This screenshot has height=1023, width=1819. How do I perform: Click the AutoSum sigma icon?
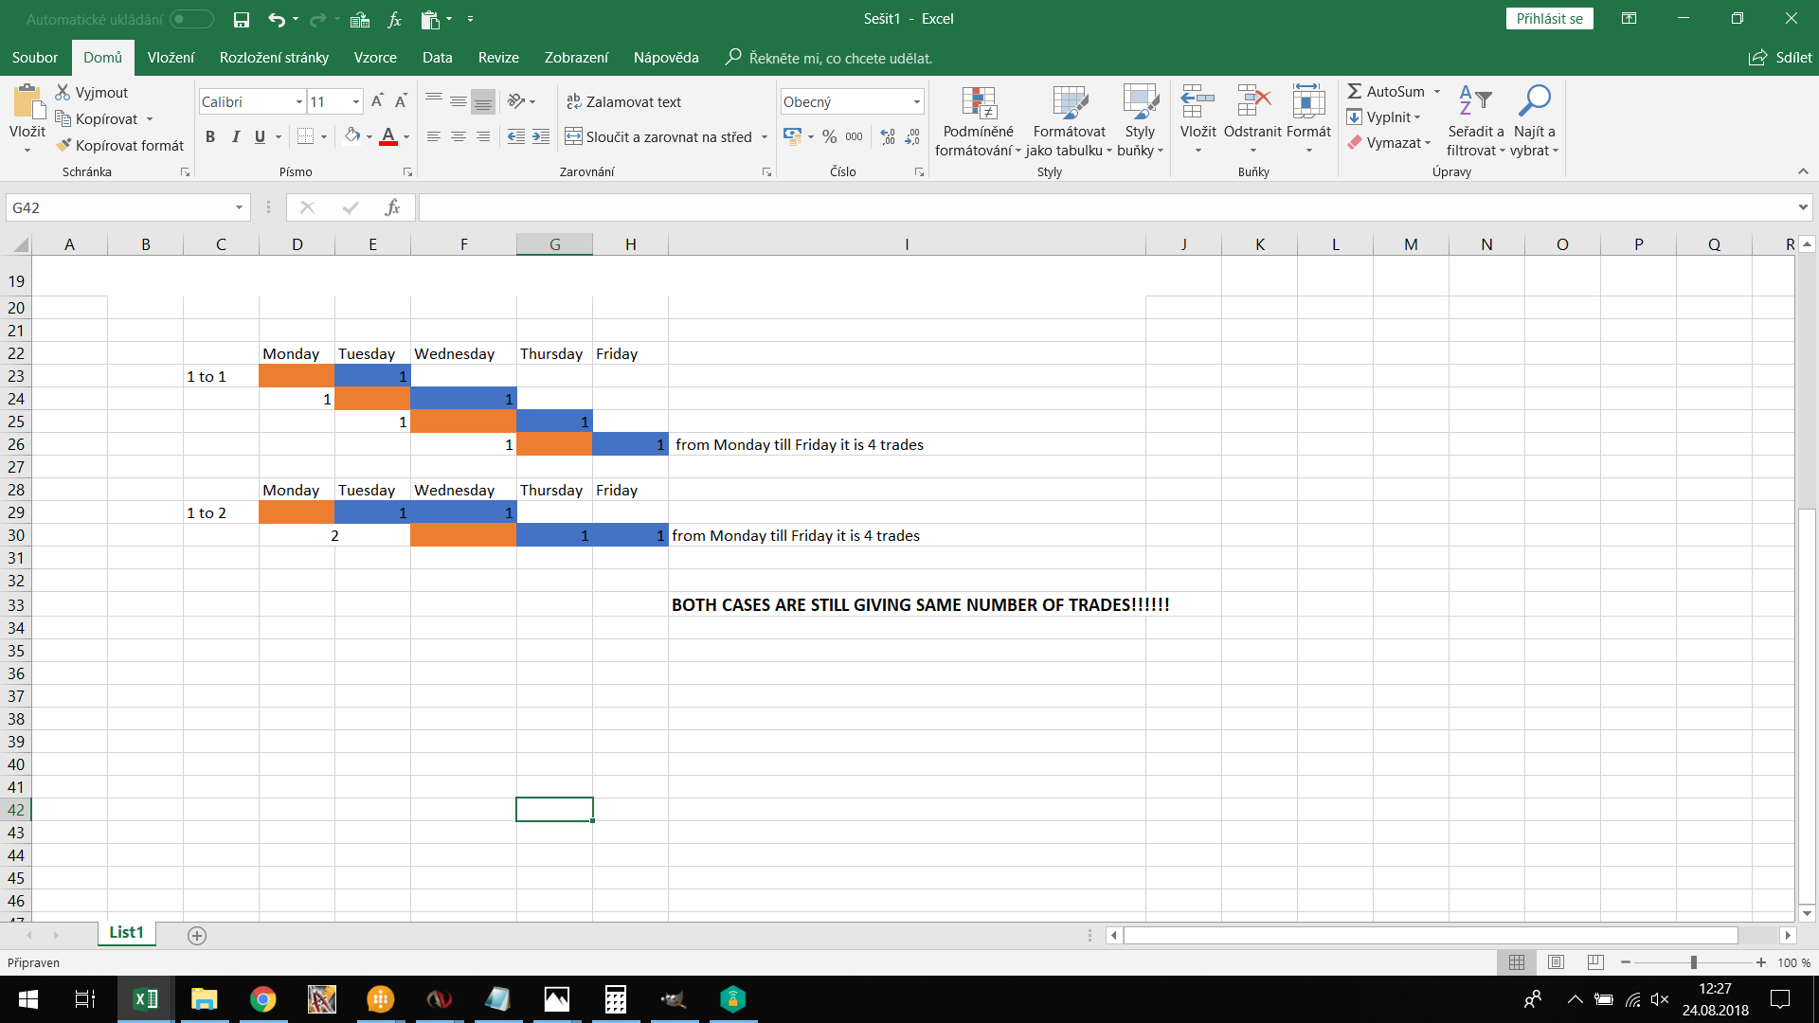tap(1355, 91)
